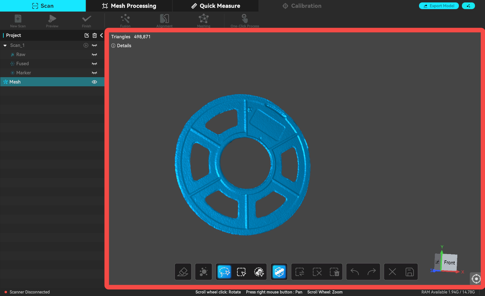Delete the selected mesh area

tap(334, 272)
